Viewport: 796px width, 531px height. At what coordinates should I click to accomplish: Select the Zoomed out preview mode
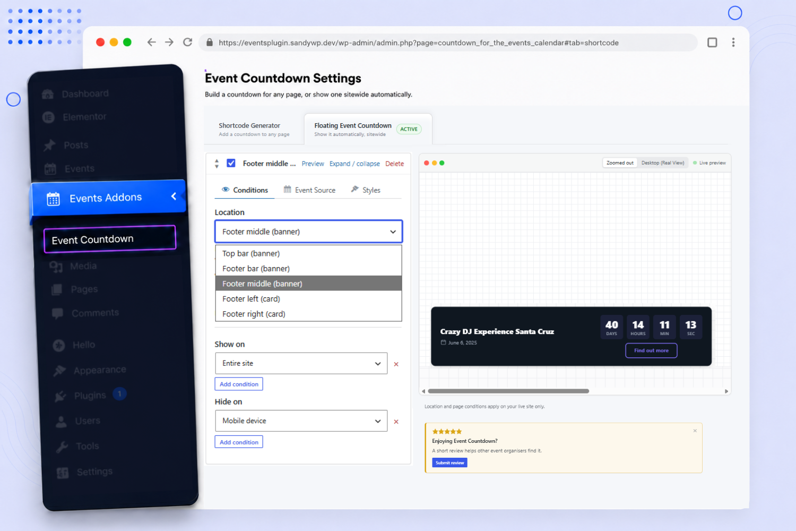(x=620, y=163)
